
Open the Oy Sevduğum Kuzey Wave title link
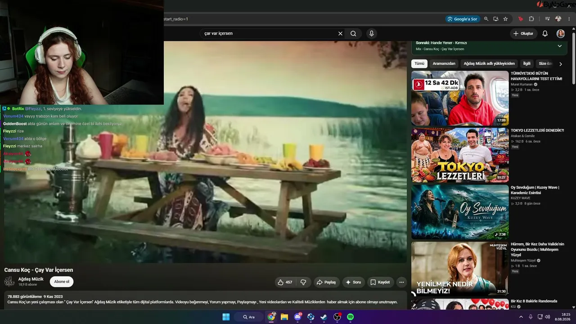click(x=535, y=190)
